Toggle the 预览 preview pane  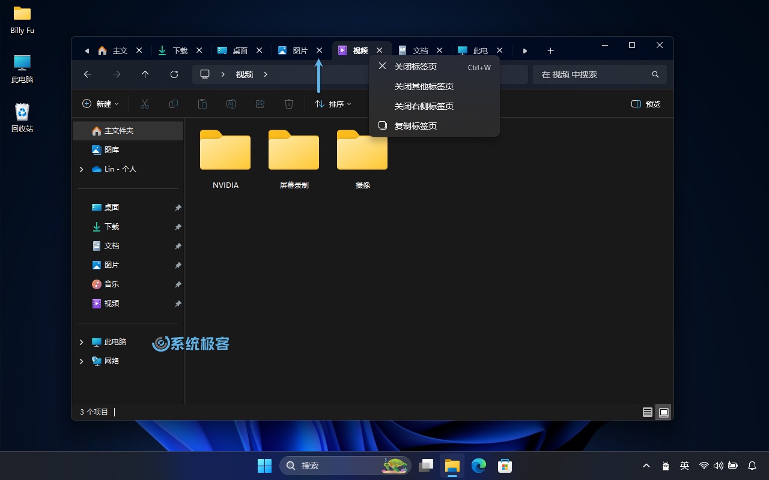point(646,104)
